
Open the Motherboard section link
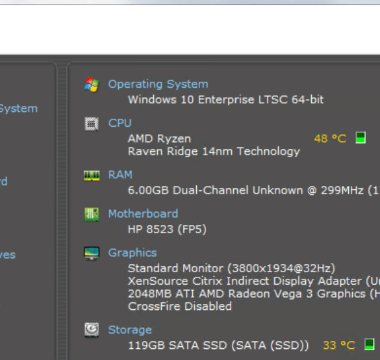click(143, 214)
